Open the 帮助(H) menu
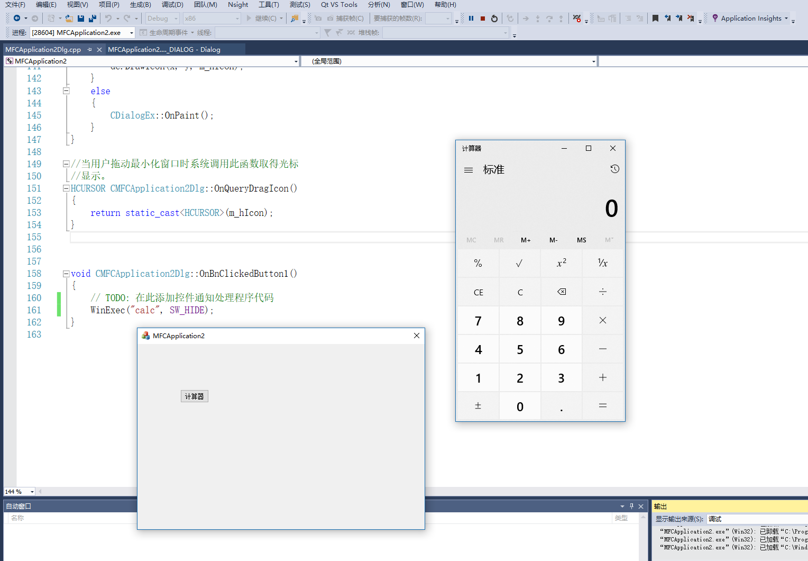Screen dimensions: 808x561 [445, 4]
